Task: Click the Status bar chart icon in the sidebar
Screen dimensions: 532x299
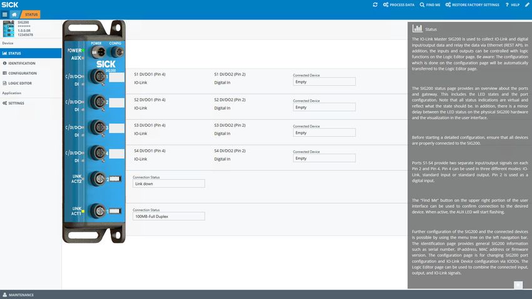Action: tap(4, 53)
